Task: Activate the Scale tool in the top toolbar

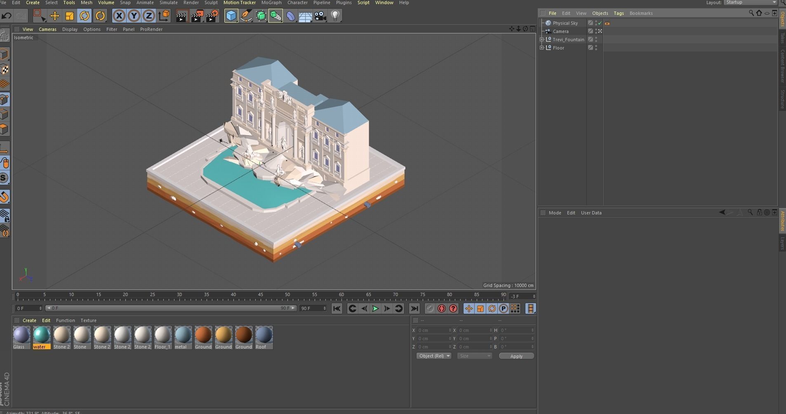Action: click(69, 16)
